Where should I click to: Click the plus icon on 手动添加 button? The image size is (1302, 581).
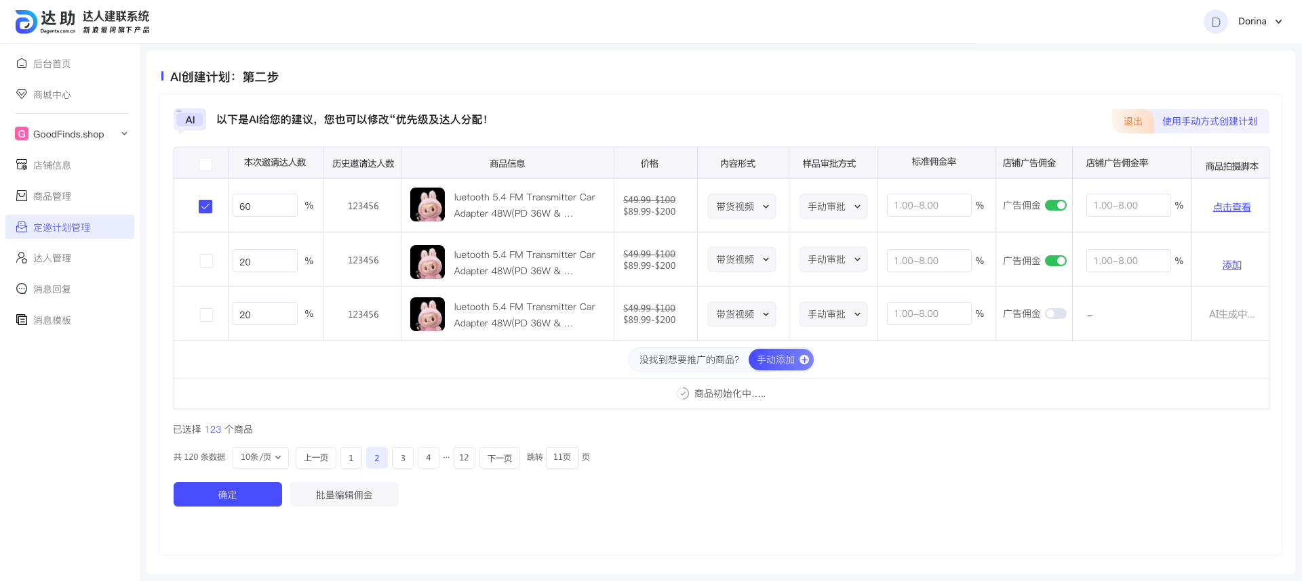[x=804, y=360]
